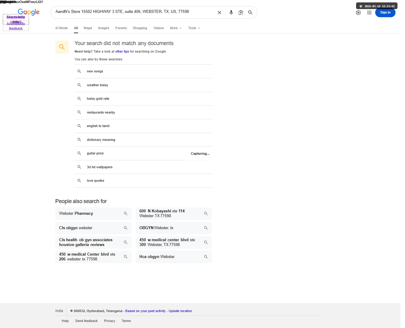Focus the search input field
Viewport: 405px width, 328px height.
point(134,12)
